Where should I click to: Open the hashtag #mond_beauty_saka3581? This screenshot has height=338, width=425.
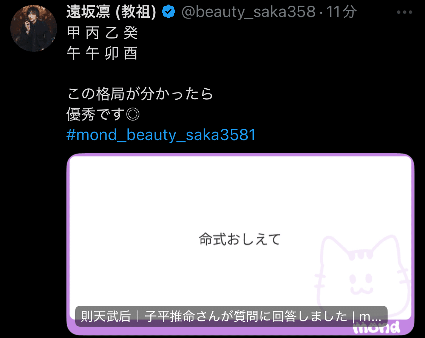coord(161,135)
